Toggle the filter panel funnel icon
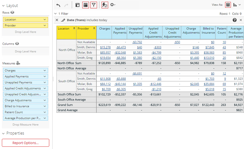Viewport: 244px width, 149px height. (94, 5)
